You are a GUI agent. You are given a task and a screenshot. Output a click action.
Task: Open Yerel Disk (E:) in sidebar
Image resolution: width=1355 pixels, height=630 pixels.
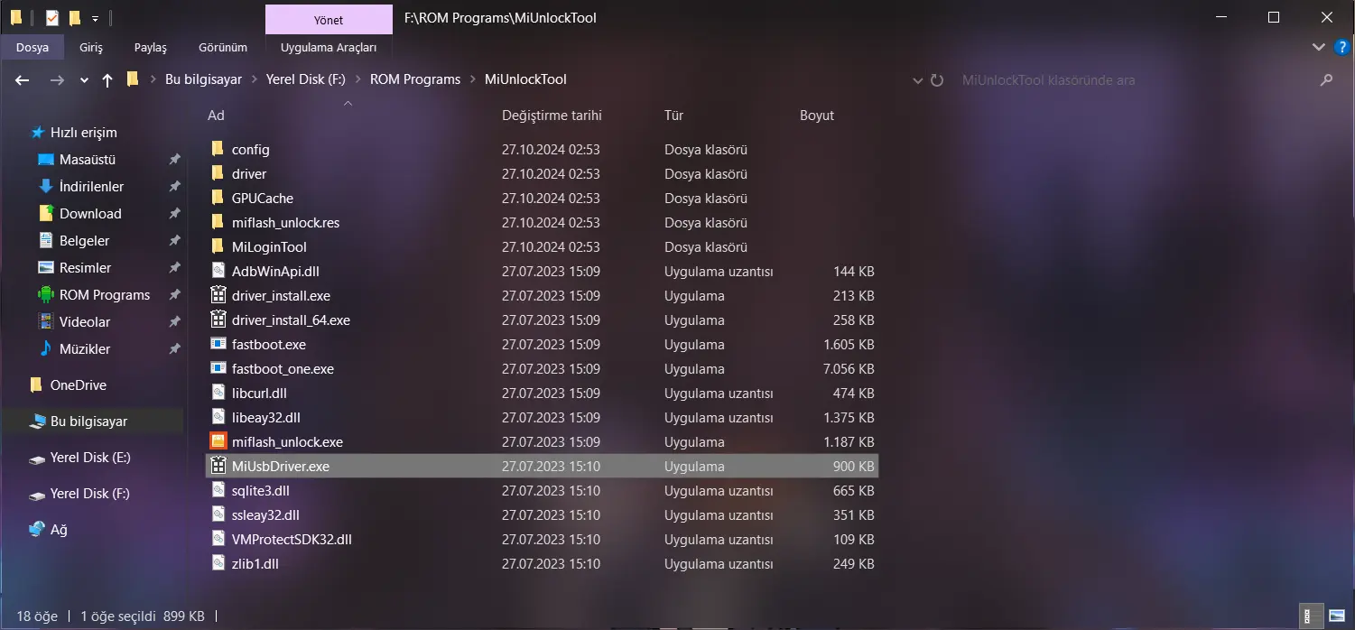(90, 457)
